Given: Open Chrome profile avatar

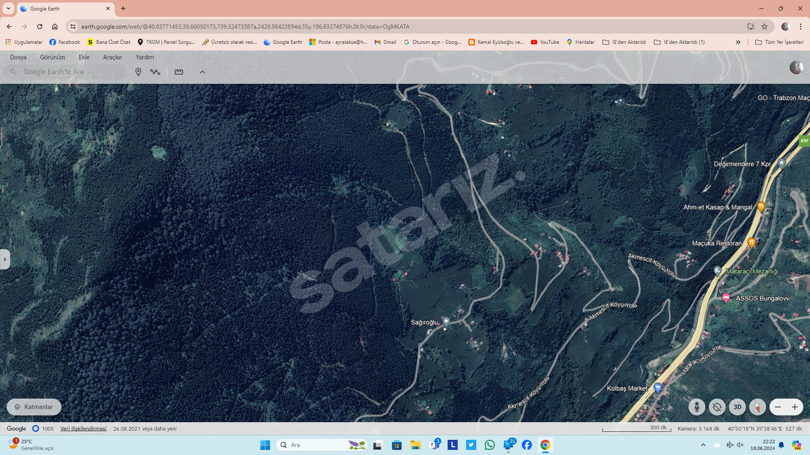Looking at the screenshot, I should click(x=785, y=27).
